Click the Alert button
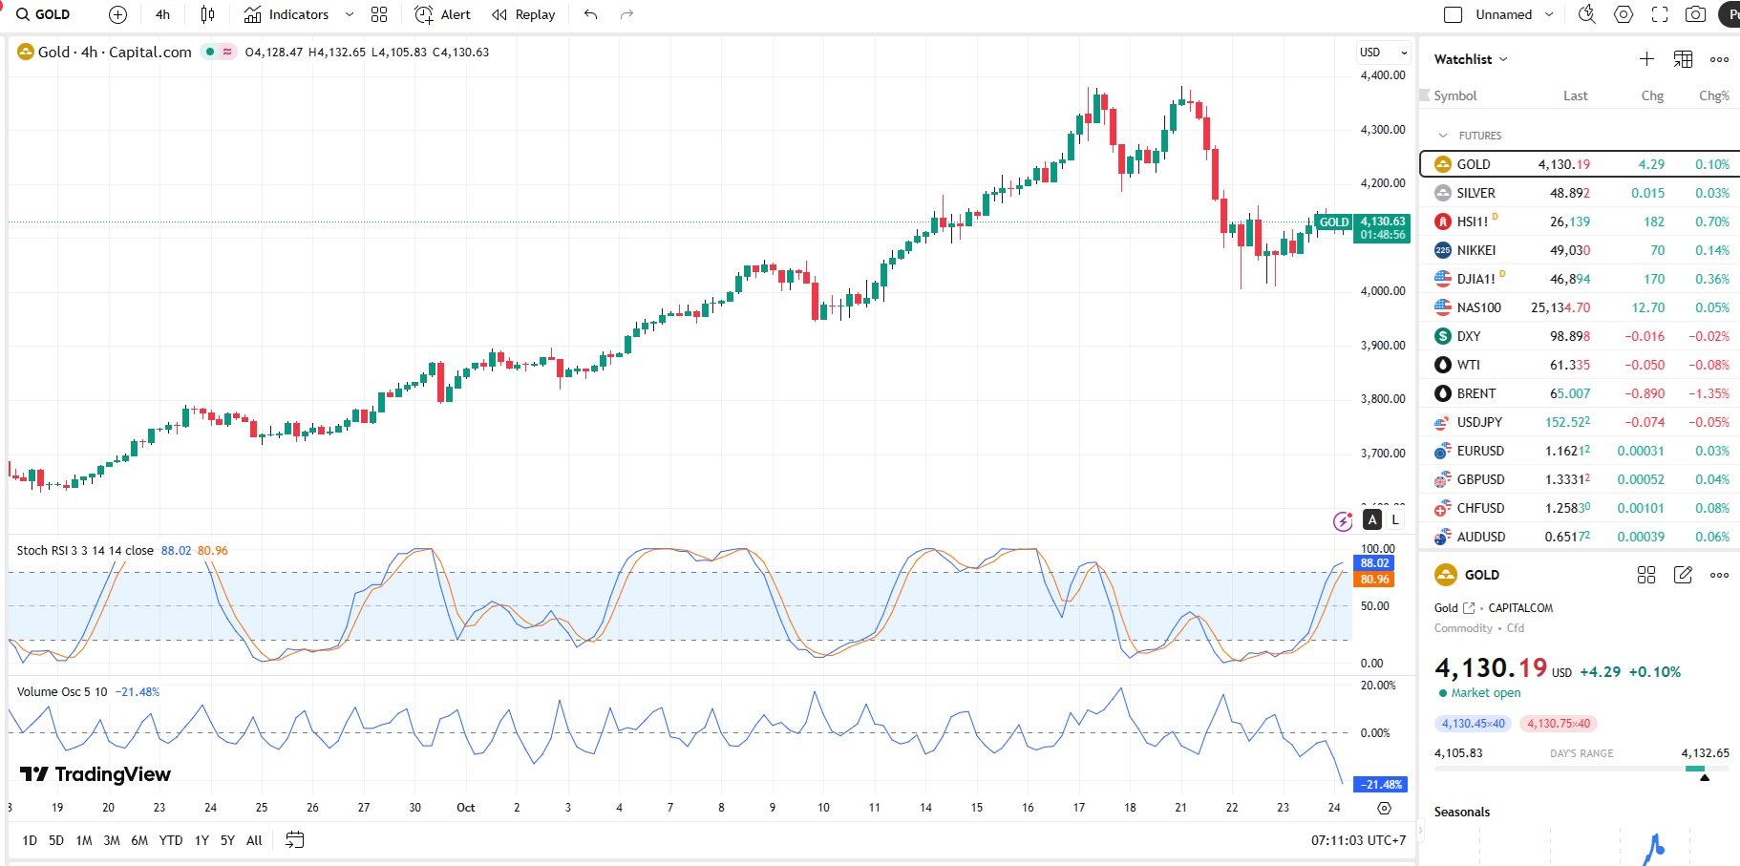The height and width of the screenshot is (866, 1740). (443, 14)
